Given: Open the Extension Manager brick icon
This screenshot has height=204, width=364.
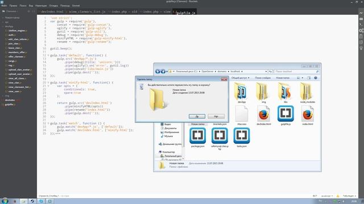Looking at the screenshot, I should (x=361, y=19).
